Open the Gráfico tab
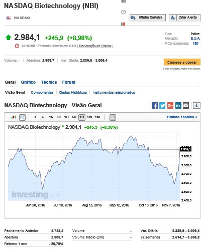Screen dimensions: 205x252 (28, 82)
